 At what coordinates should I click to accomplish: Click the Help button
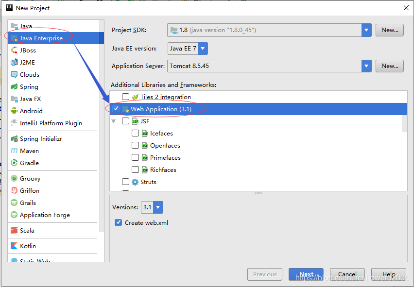pyautogui.click(x=389, y=274)
